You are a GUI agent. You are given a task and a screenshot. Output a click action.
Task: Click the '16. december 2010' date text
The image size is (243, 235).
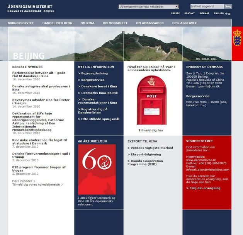26,79
